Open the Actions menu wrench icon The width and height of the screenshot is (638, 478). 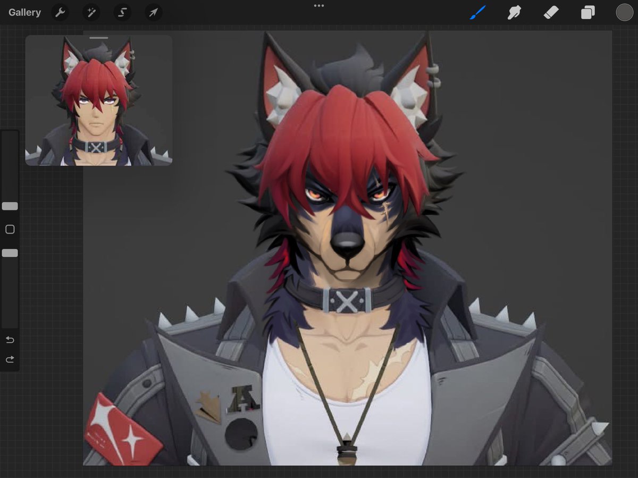(x=60, y=12)
